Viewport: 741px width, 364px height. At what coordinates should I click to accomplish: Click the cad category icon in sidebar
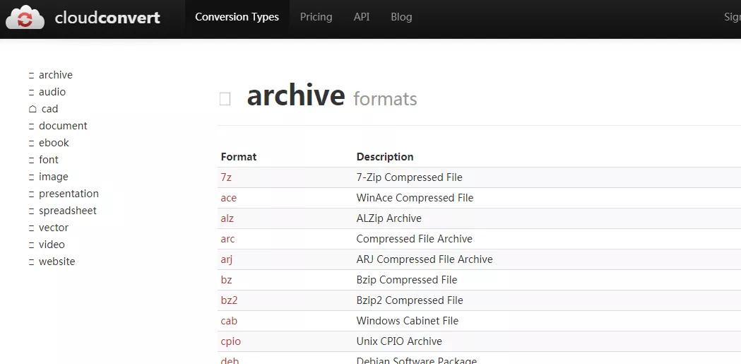click(x=32, y=109)
